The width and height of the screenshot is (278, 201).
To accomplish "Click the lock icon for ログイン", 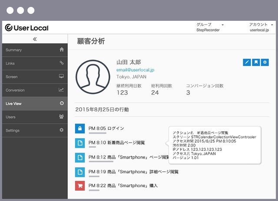I will [80, 128].
